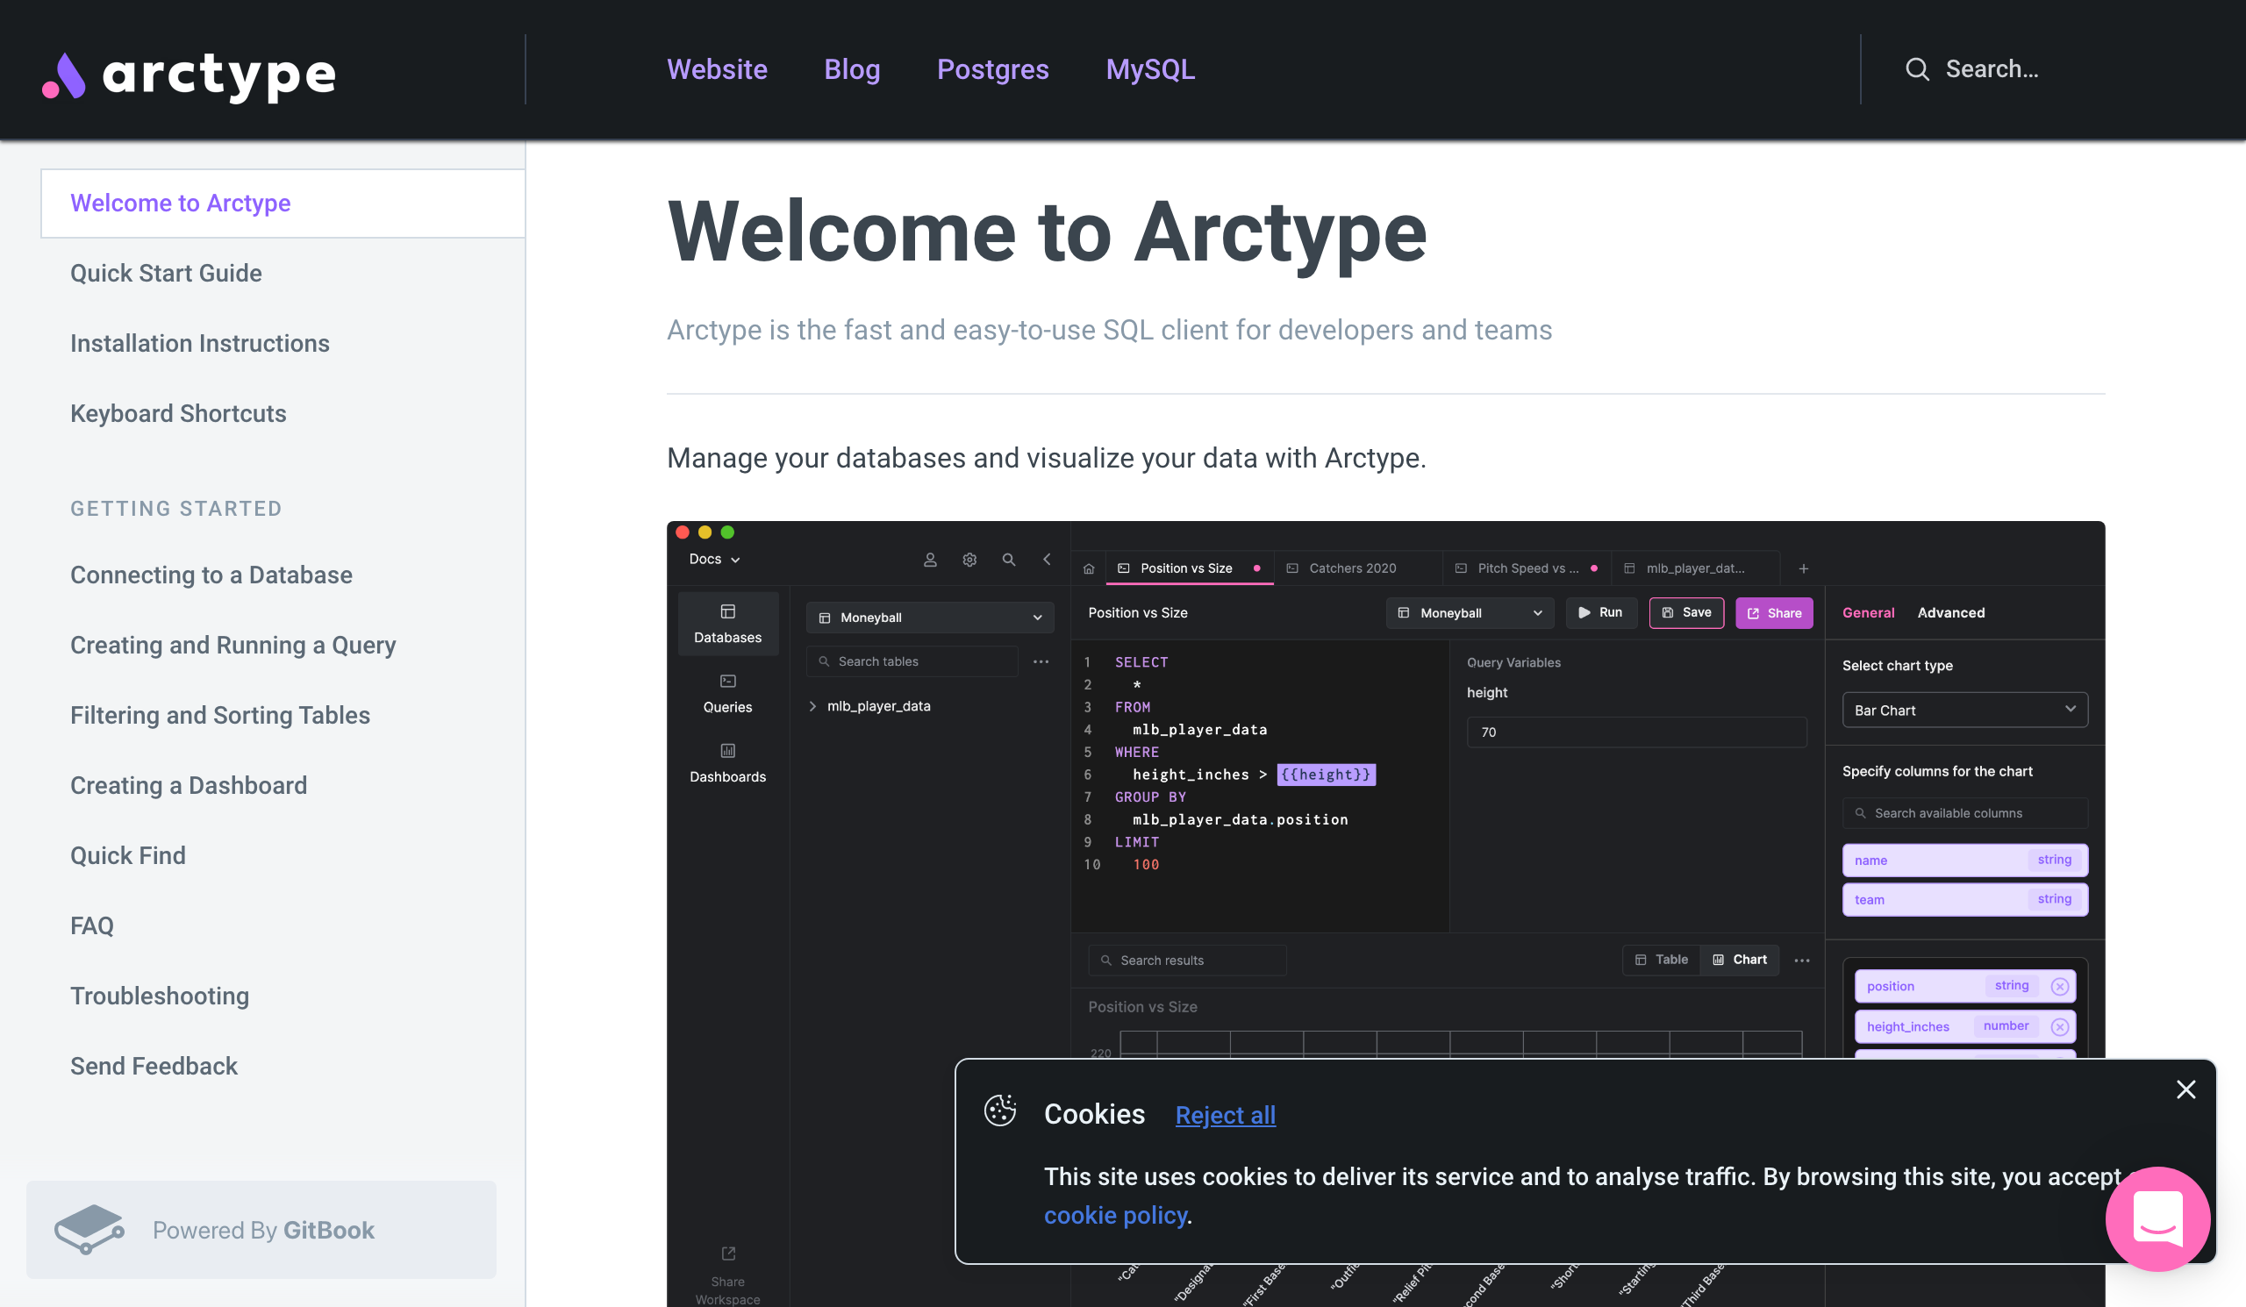Select the Position vs Size tab
The image size is (2246, 1307).
coord(1190,568)
